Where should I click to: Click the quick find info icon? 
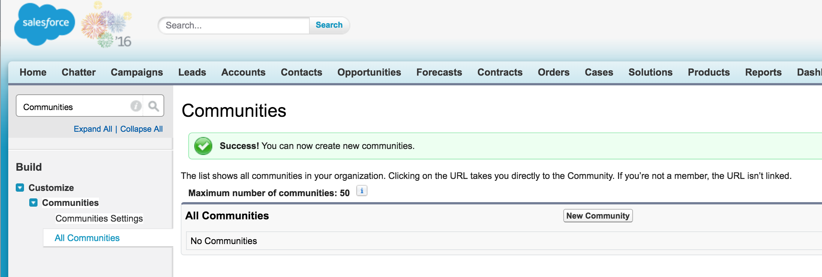click(x=136, y=106)
